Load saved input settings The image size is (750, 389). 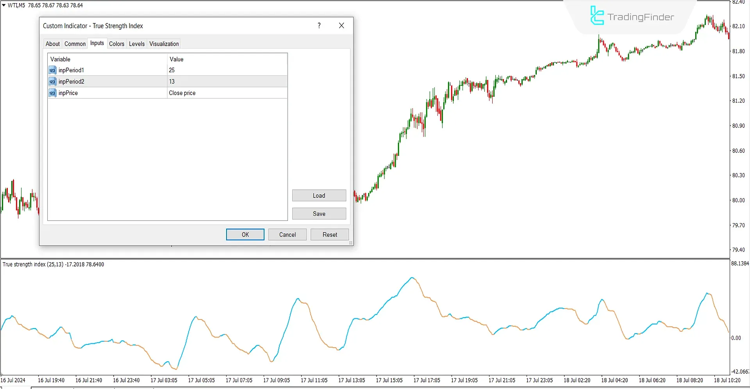(319, 195)
